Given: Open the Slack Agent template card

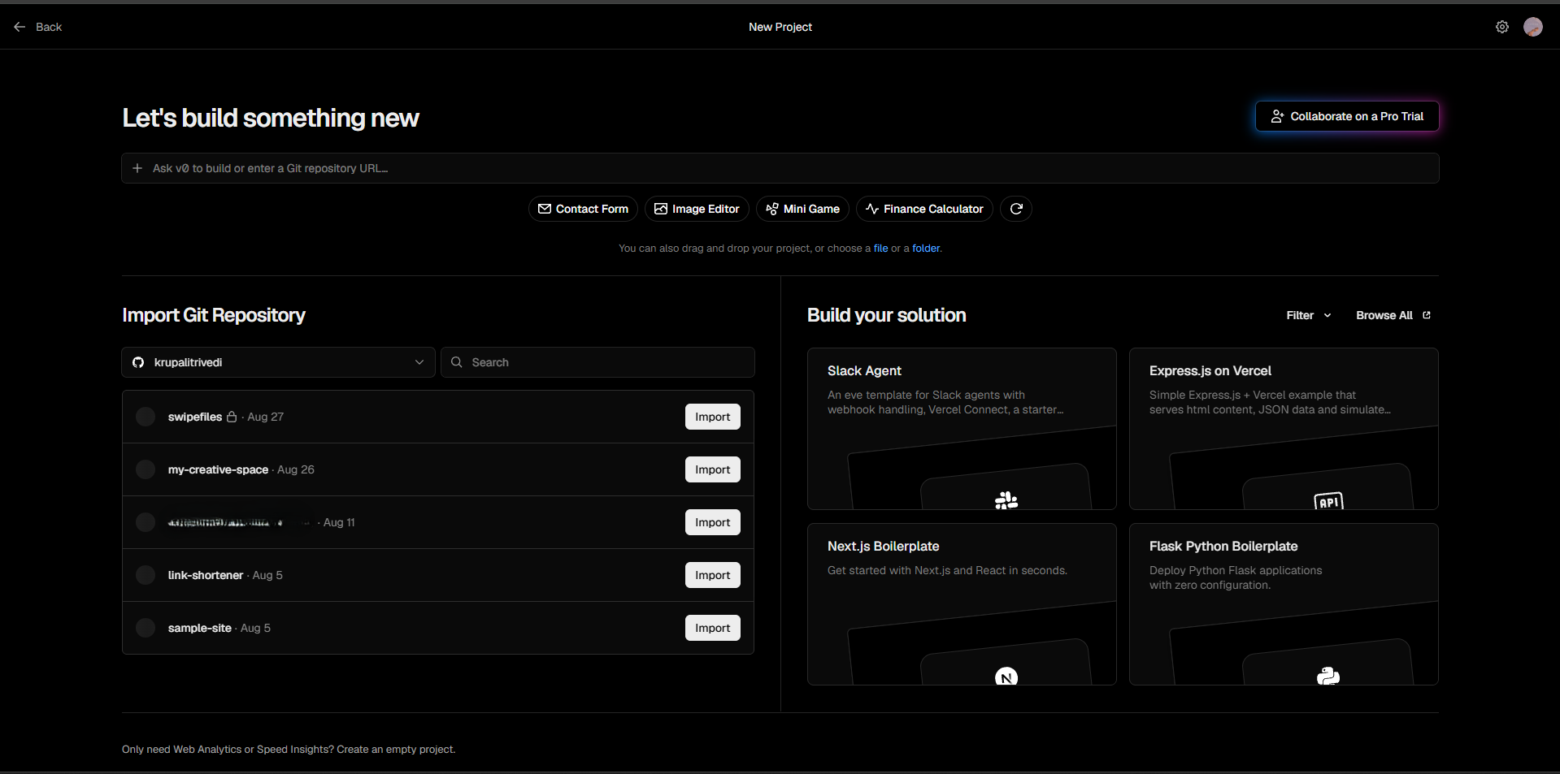Looking at the screenshot, I should click(x=962, y=429).
